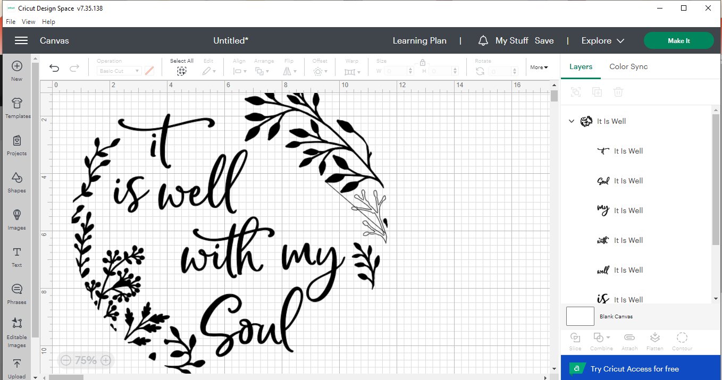Open the Explore machine dropdown
Viewport: 722px width, 380px height.
click(x=603, y=41)
